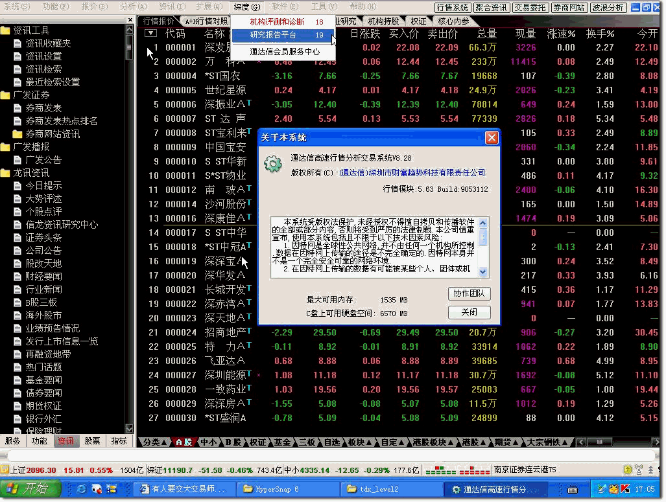Switch to the 指标 bottom sidebar tab
Screen dimensions: 666x502
119,441
